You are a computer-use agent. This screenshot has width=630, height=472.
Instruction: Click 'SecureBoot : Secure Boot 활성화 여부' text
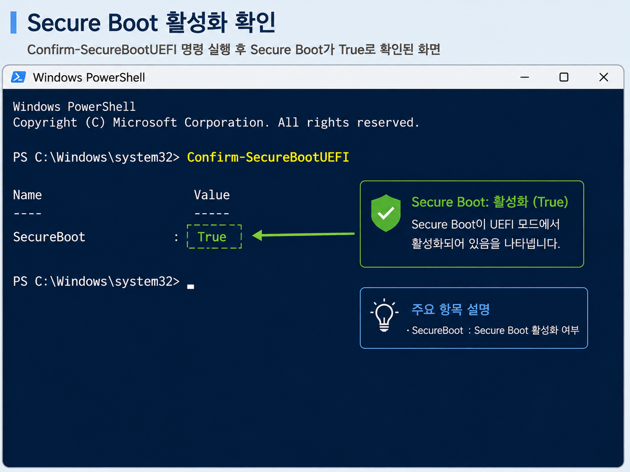click(x=495, y=330)
